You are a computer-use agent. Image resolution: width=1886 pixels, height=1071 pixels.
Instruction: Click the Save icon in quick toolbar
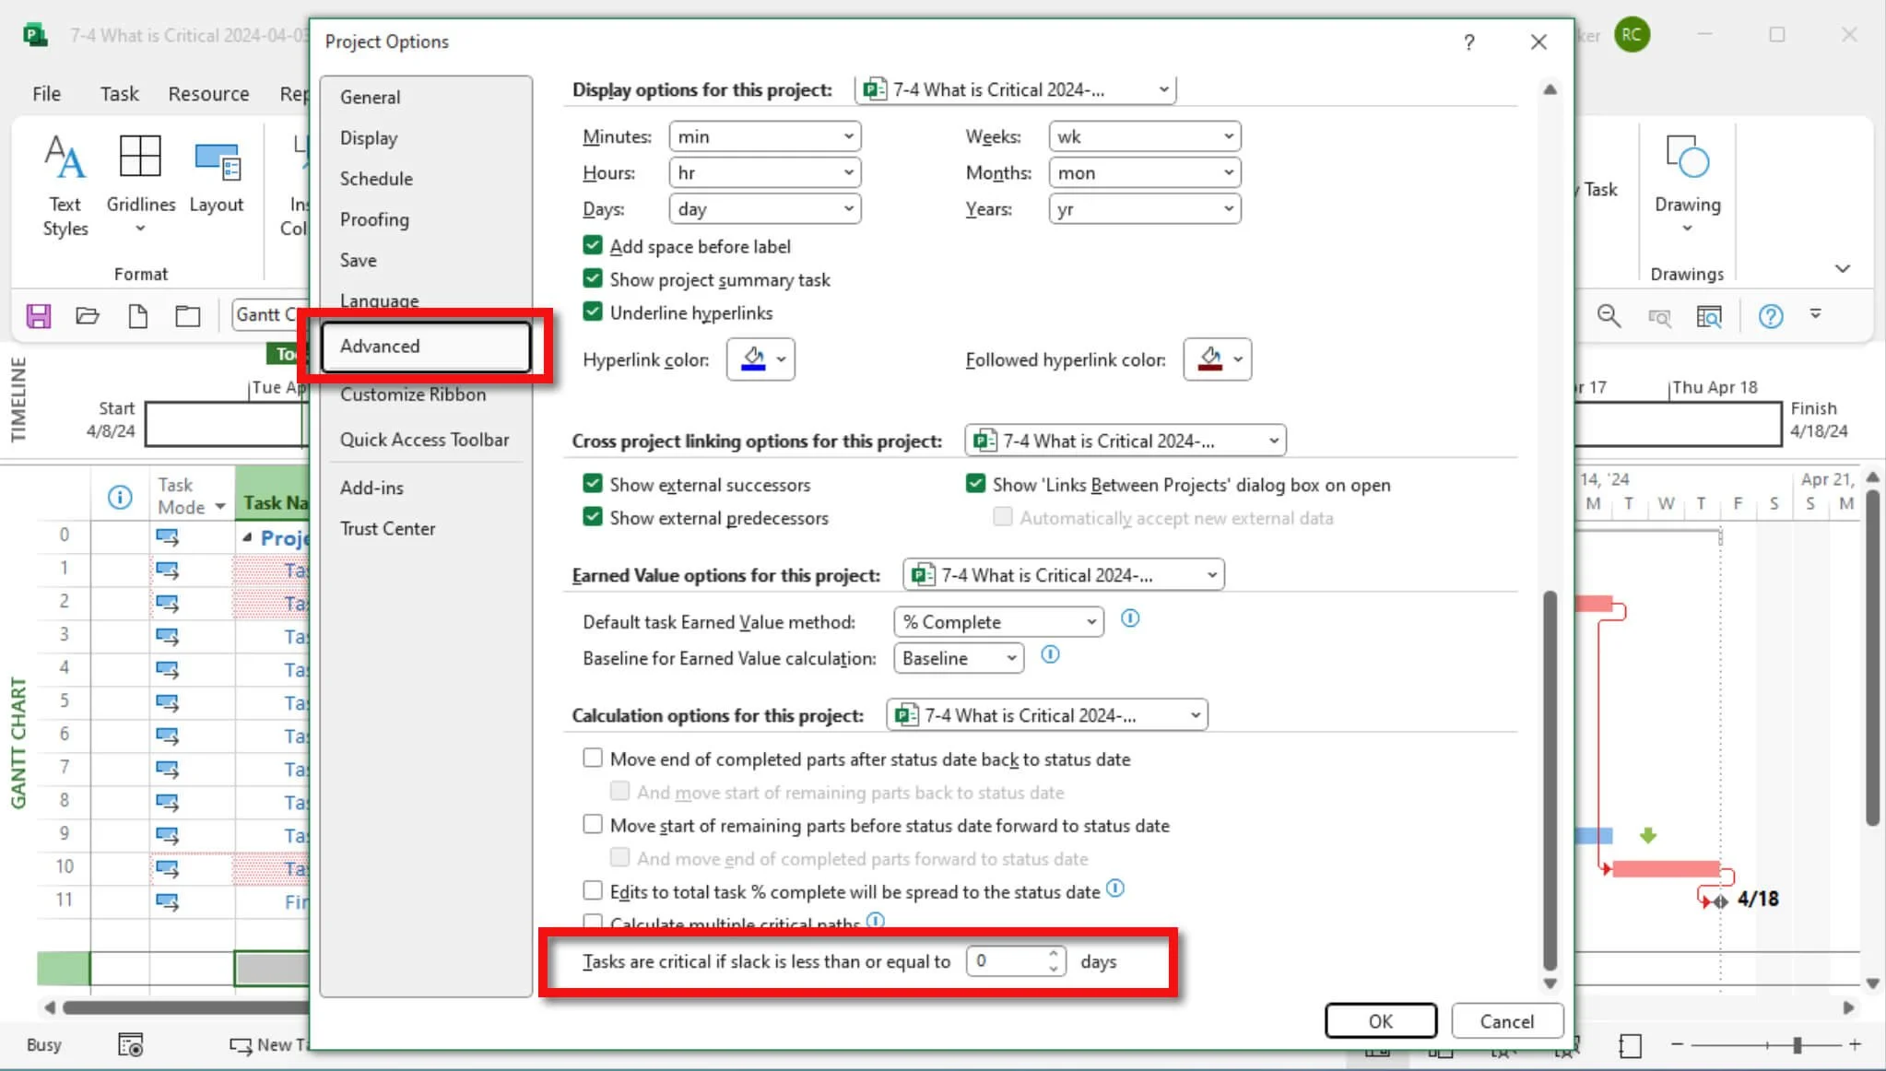pyautogui.click(x=39, y=316)
